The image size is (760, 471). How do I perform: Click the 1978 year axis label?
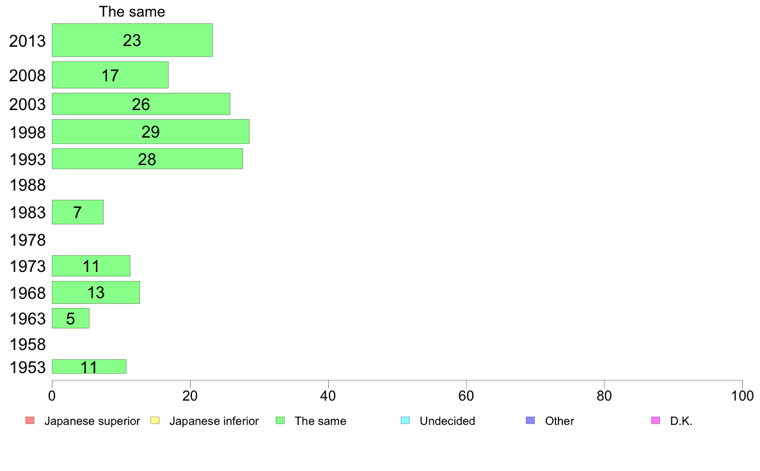[28, 240]
